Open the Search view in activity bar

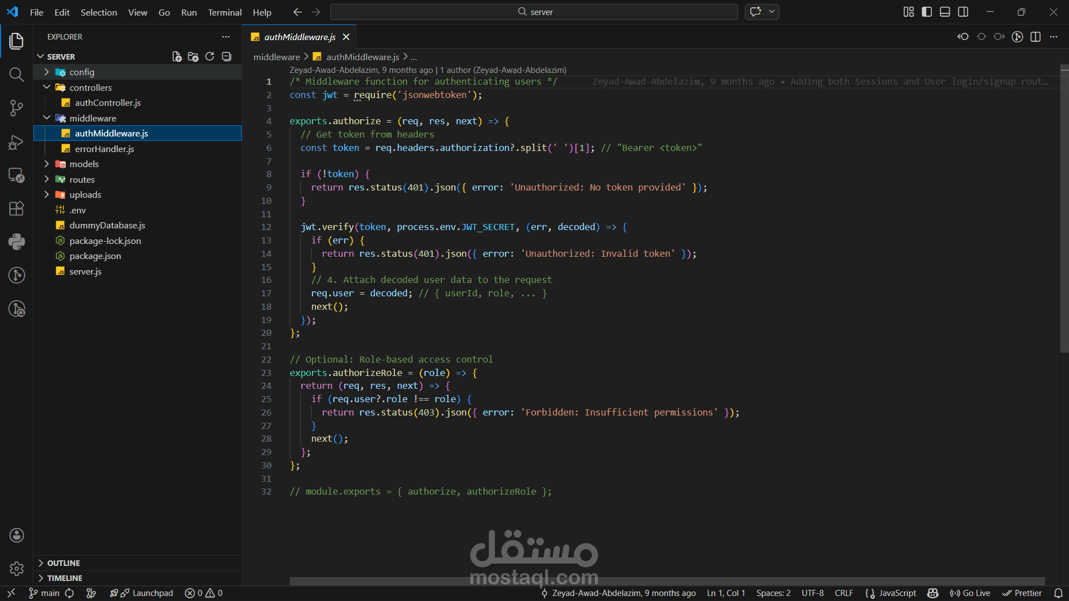tap(17, 74)
